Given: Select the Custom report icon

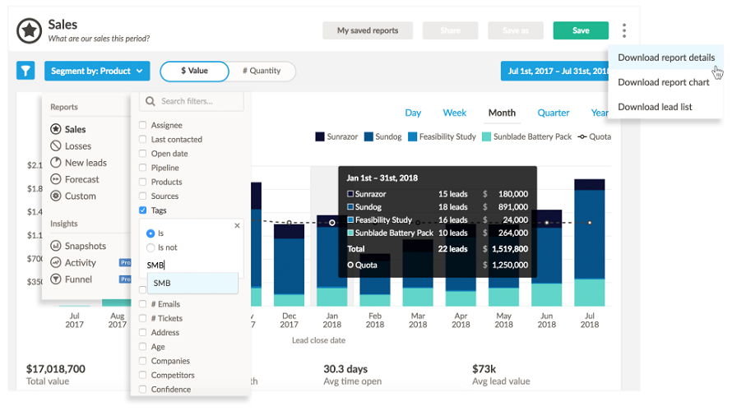Looking at the screenshot, I should pos(56,196).
